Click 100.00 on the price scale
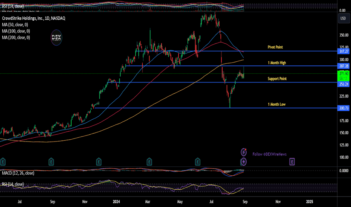 pyautogui.click(x=344, y=157)
